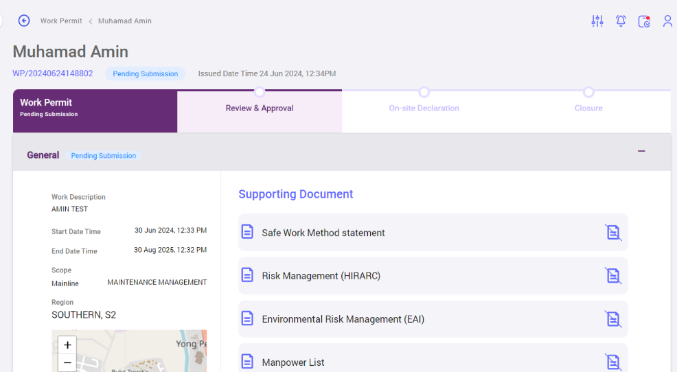Image resolution: width=677 pixels, height=372 pixels.
Task: Zoom out on the map
Action: click(67, 363)
